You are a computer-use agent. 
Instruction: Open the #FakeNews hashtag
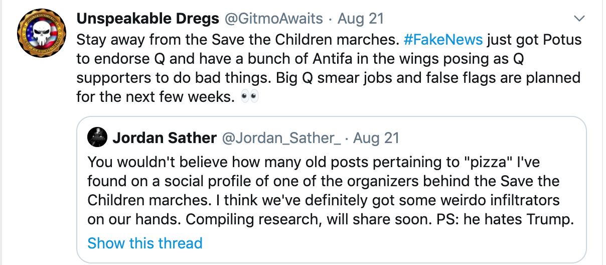point(443,39)
